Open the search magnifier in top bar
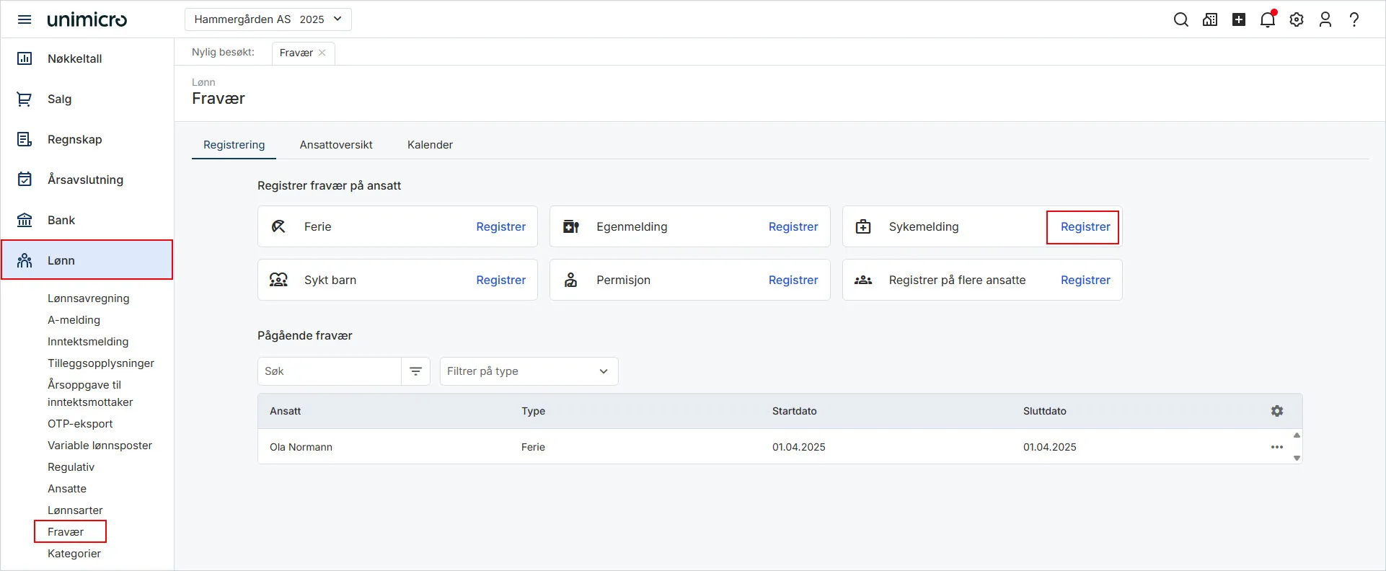1386x571 pixels. [1180, 19]
